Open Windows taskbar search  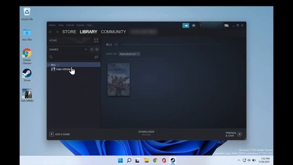pyautogui.click(x=129, y=160)
